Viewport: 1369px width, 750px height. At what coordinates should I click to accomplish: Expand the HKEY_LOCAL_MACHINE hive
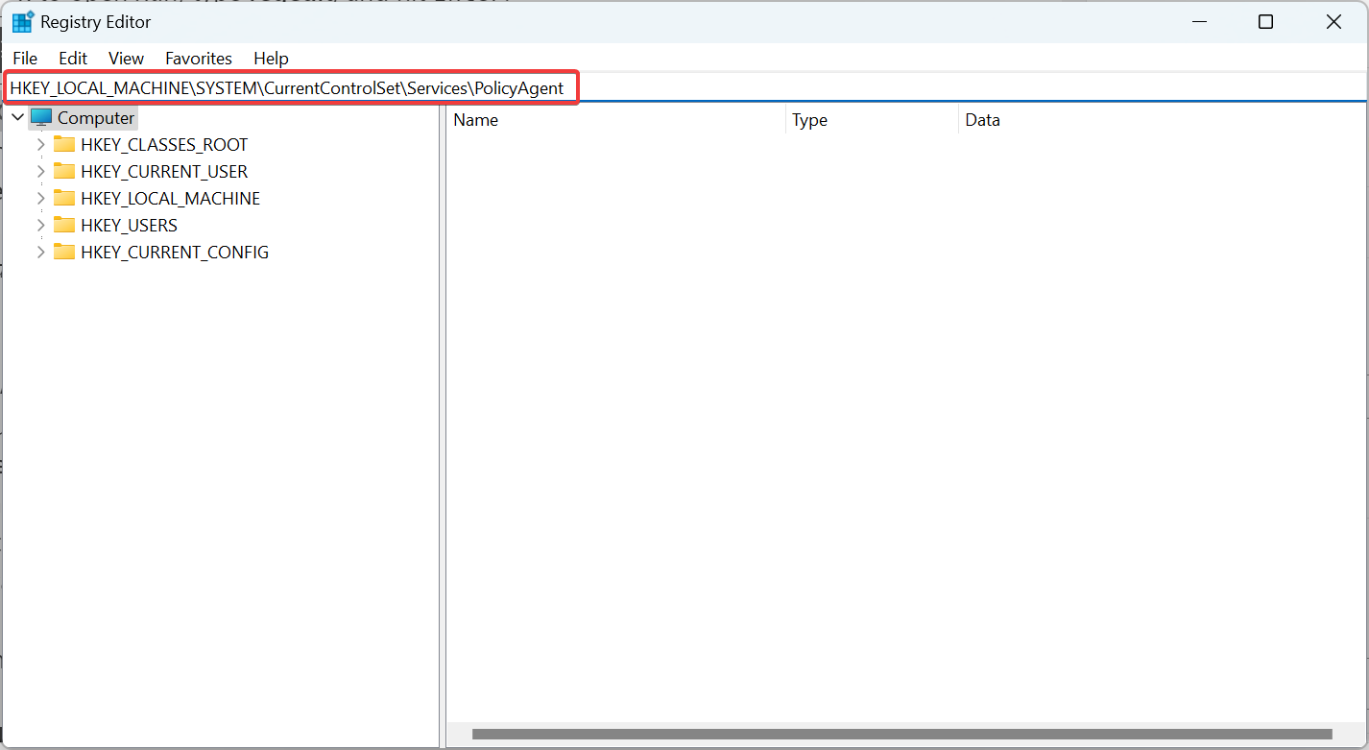[40, 199]
